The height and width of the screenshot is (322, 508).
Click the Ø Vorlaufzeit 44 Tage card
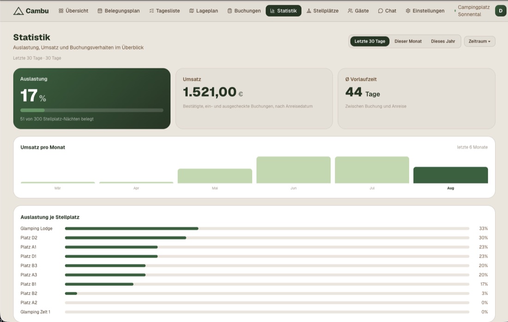click(416, 98)
